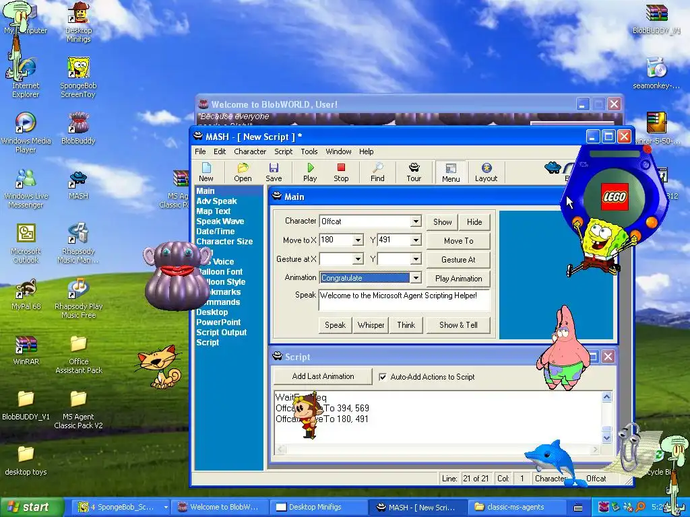Open the Edit menu in MASH

[x=220, y=151]
